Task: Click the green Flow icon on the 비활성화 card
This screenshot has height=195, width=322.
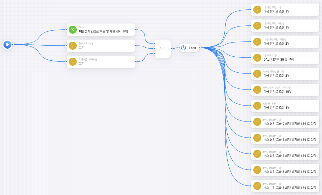Action: pyautogui.click(x=72, y=30)
